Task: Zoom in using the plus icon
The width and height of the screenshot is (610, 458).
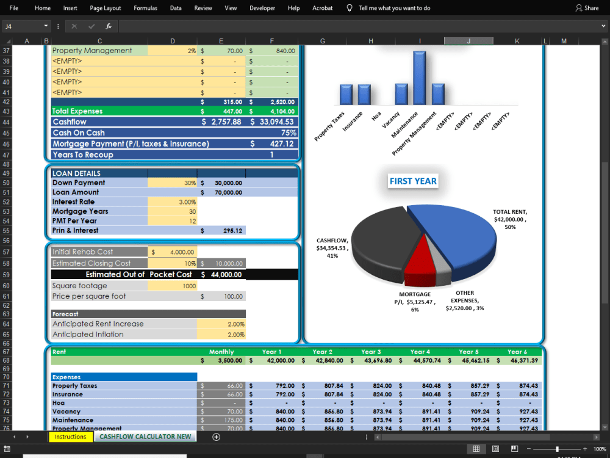Action: [x=584, y=448]
